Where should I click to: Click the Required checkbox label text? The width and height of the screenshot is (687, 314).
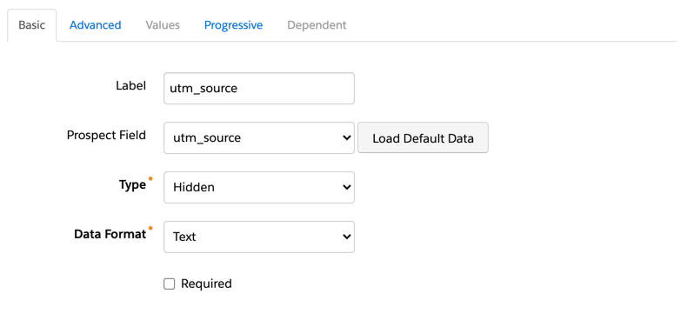tap(206, 284)
